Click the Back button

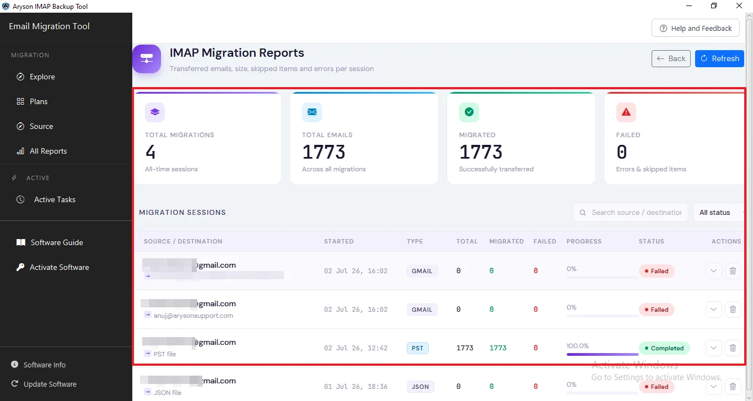click(x=671, y=58)
